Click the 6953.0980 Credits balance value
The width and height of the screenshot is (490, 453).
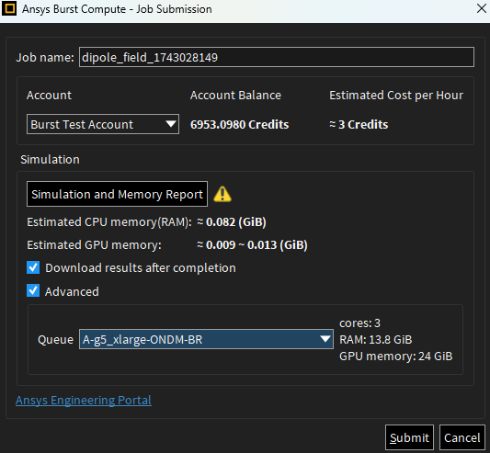[239, 124]
